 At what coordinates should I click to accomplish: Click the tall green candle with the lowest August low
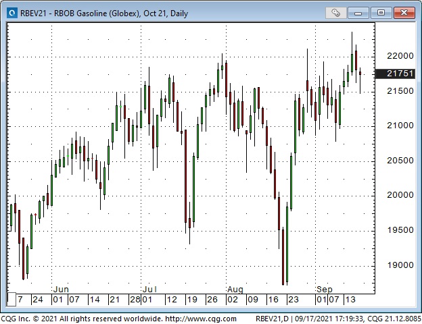click(x=287, y=244)
